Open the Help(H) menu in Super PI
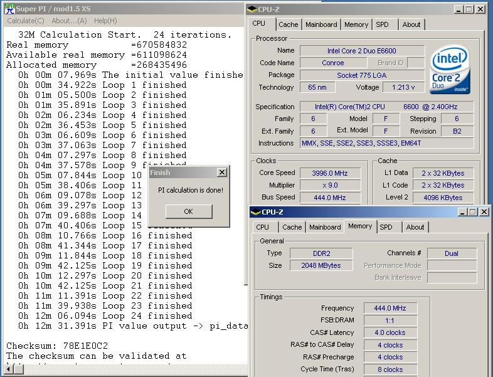This screenshot has width=493, height=377. tap(105, 21)
